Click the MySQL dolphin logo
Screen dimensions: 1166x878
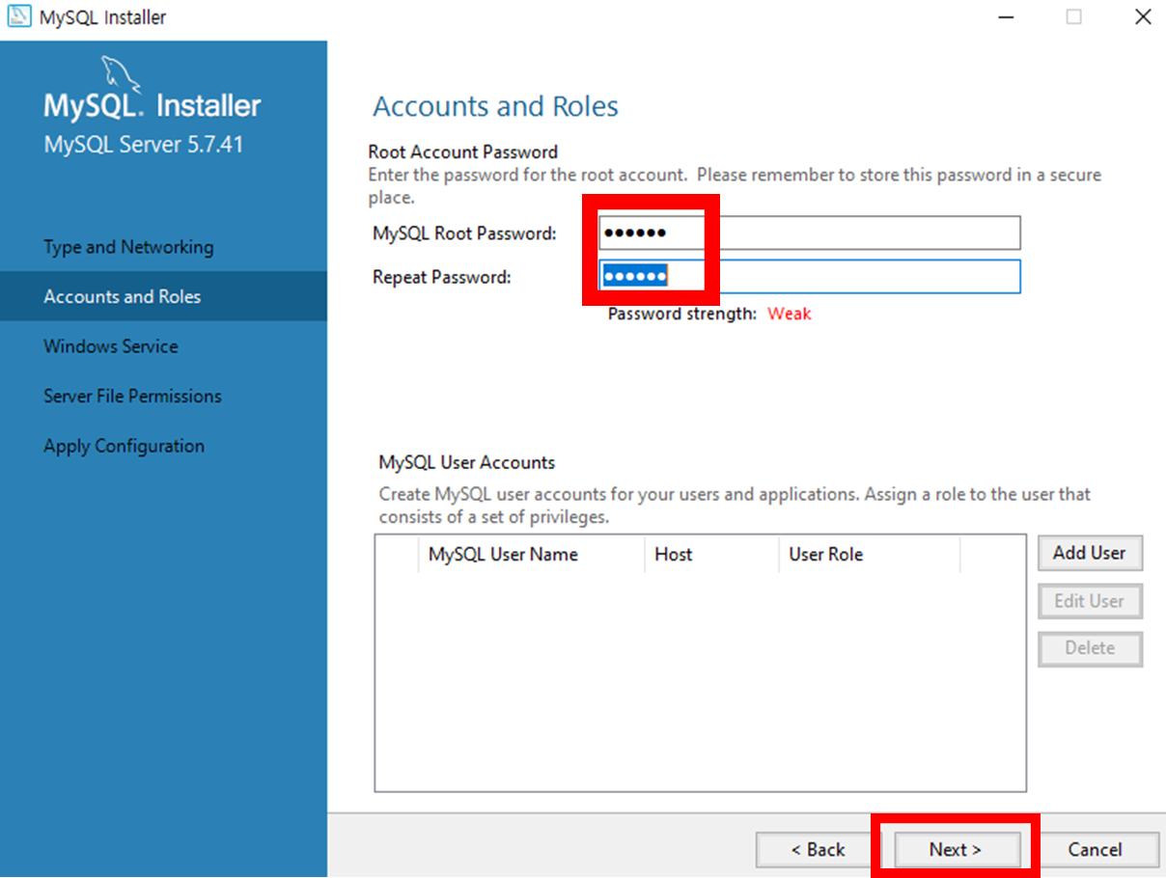[x=120, y=76]
